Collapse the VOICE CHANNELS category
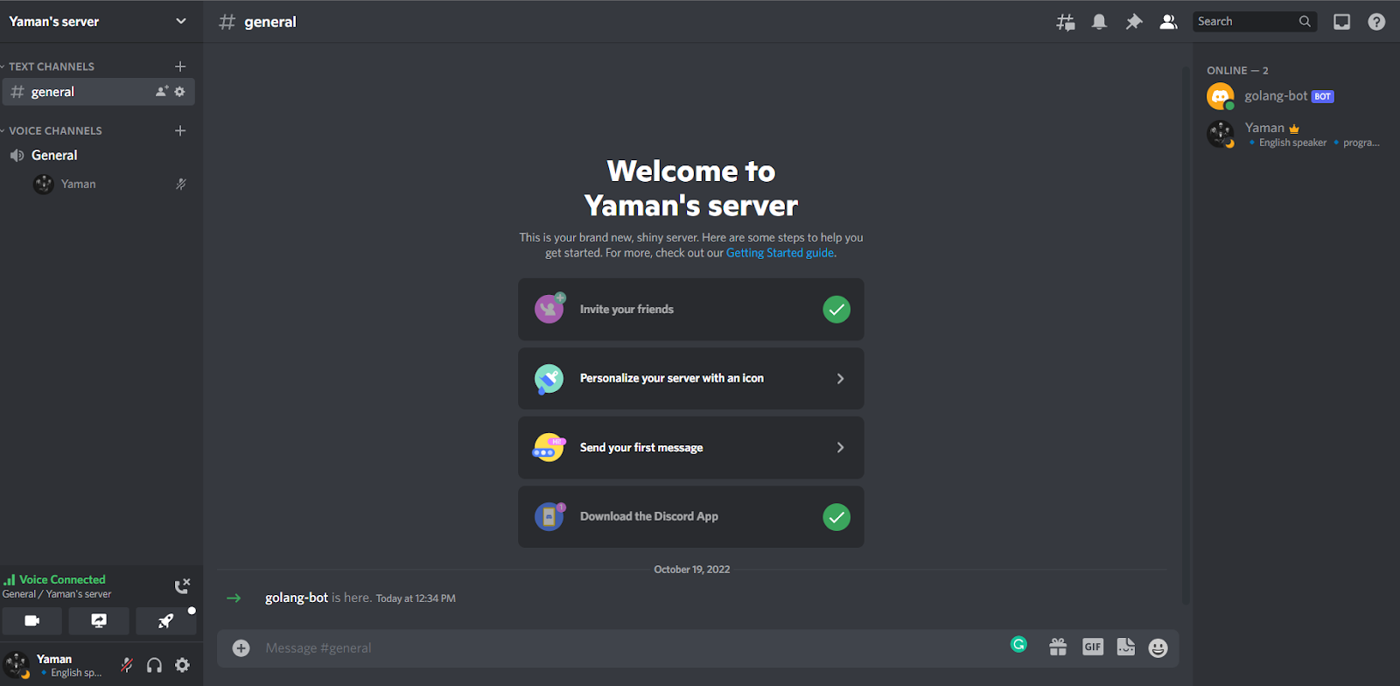The height and width of the screenshot is (686, 1400). click(52, 130)
